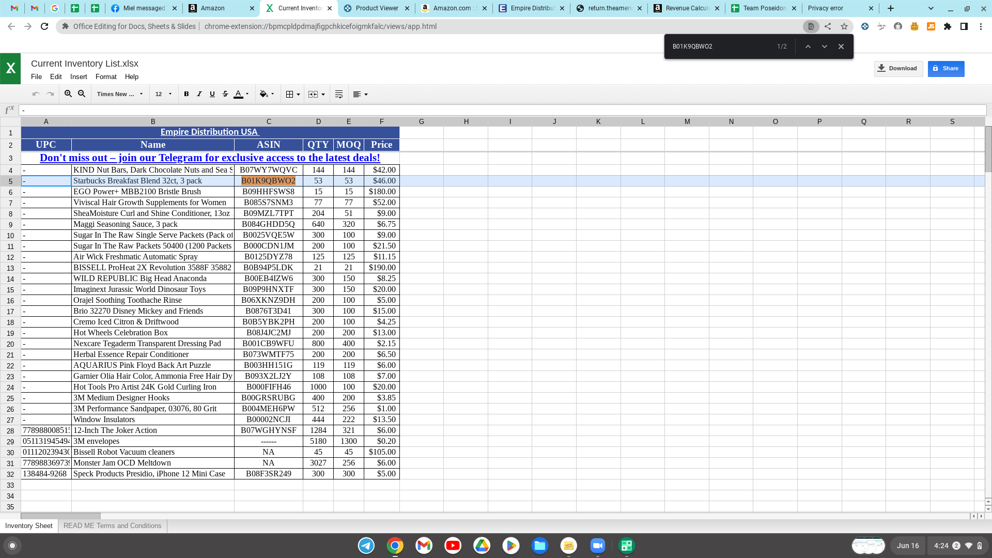Image resolution: width=992 pixels, height=558 pixels.
Task: Open the Empire Distribution USA header link
Action: (x=210, y=132)
